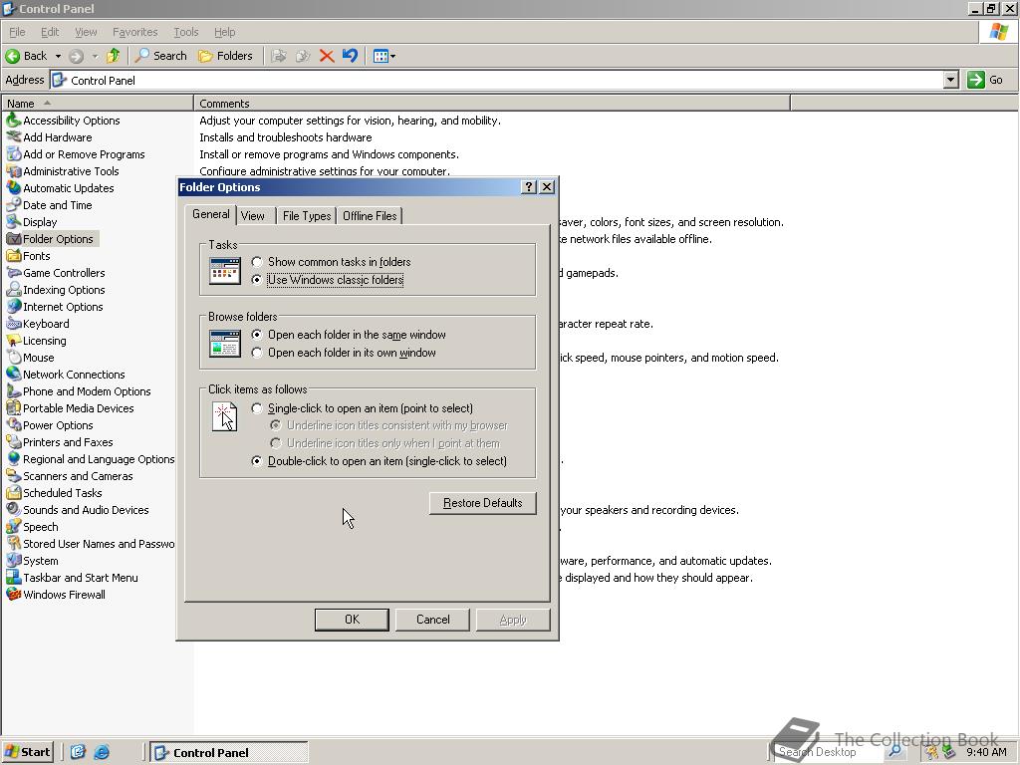Open the File menu
Screen dimensions: 1020x765
(17, 32)
